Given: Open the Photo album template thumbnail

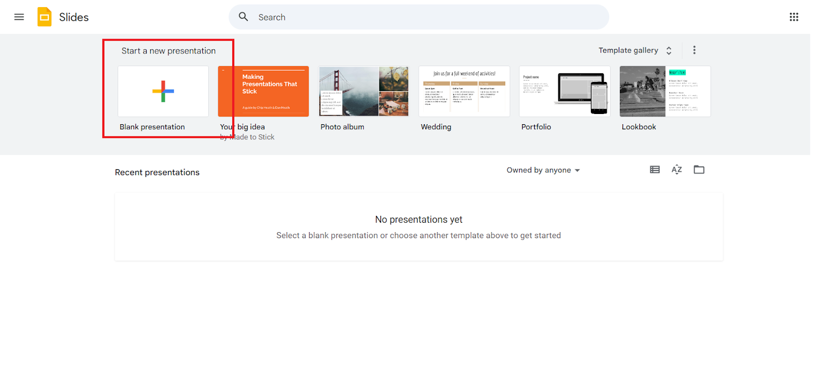Looking at the screenshot, I should point(364,91).
